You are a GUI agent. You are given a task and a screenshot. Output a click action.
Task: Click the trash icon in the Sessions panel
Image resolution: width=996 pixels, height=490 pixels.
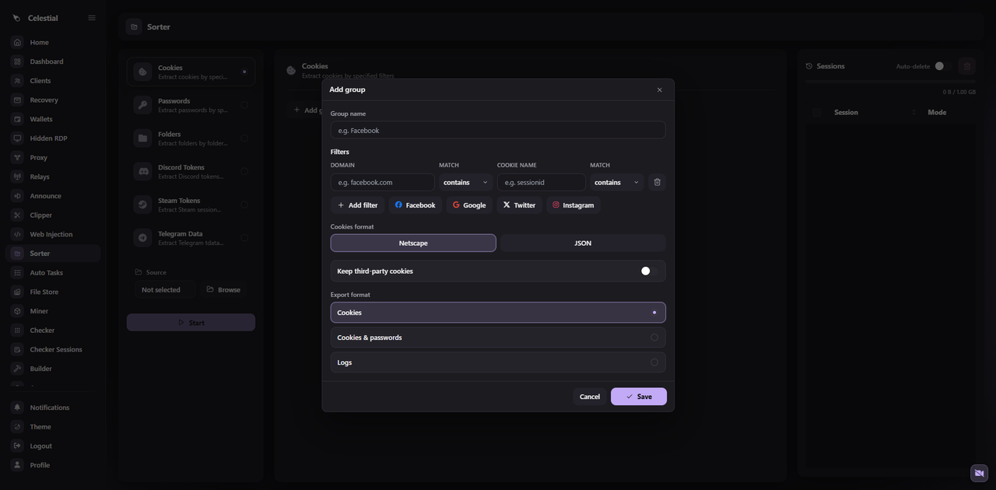tap(967, 66)
